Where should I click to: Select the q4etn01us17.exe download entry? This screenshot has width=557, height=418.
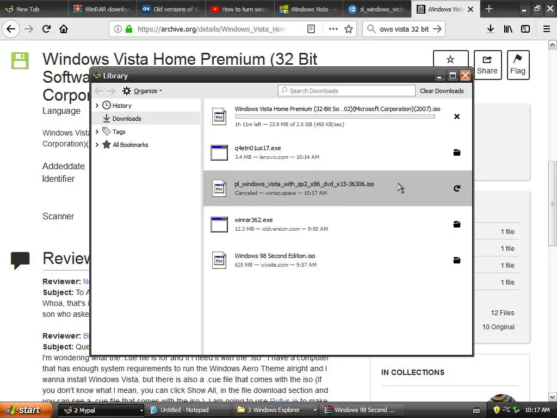(x=337, y=152)
